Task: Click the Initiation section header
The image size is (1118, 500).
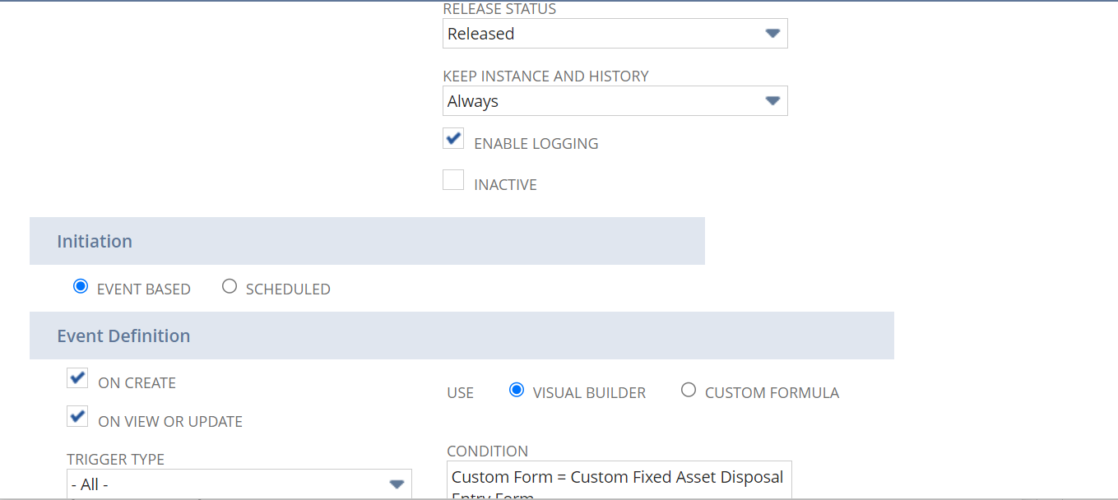Action: (x=95, y=242)
